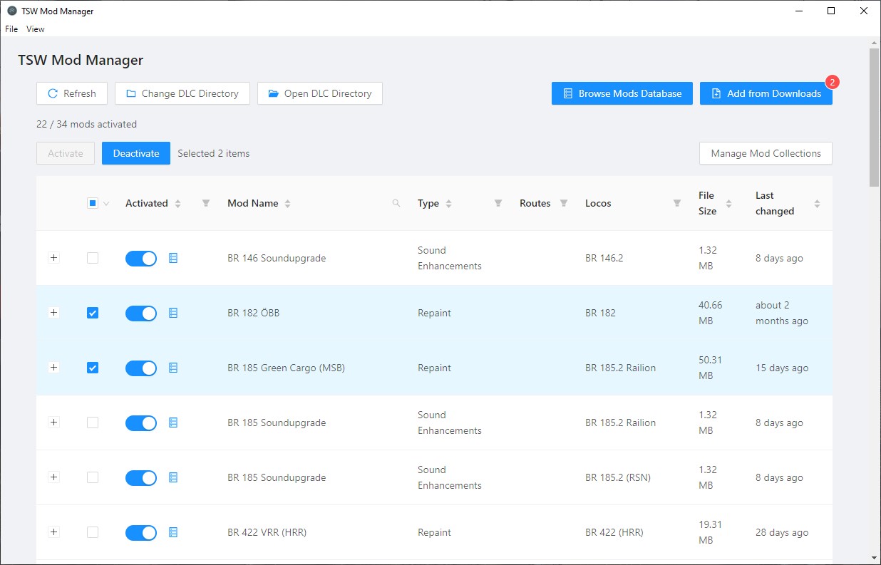881x565 pixels.
Task: Click the Routes column filter icon
Action: [x=564, y=204]
